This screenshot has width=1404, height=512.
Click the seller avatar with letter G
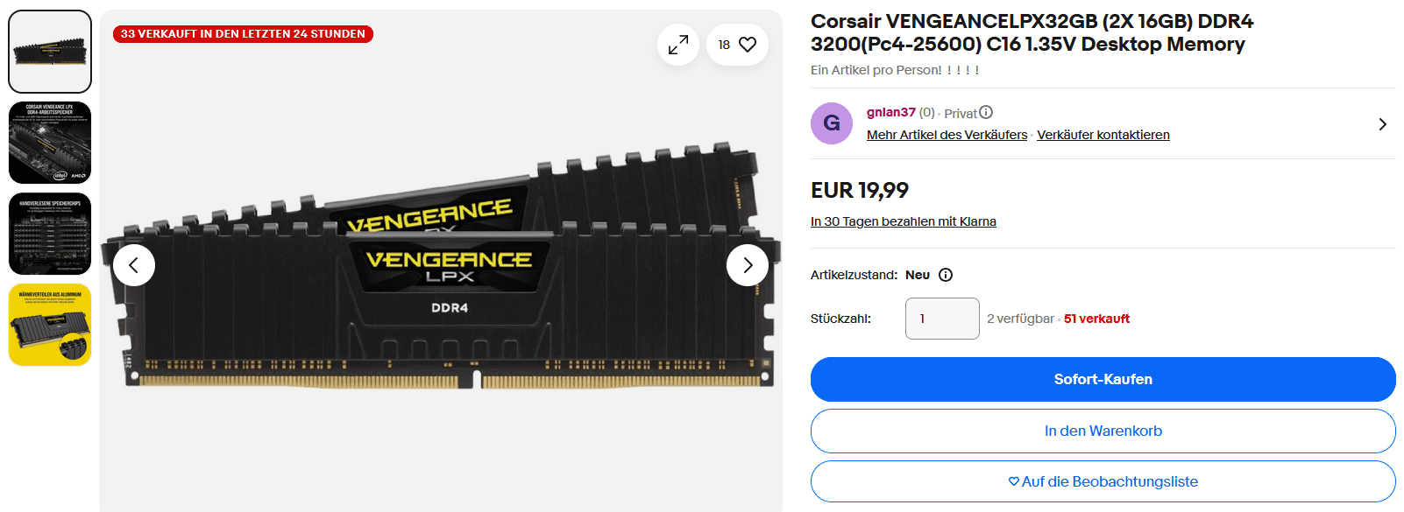832,123
